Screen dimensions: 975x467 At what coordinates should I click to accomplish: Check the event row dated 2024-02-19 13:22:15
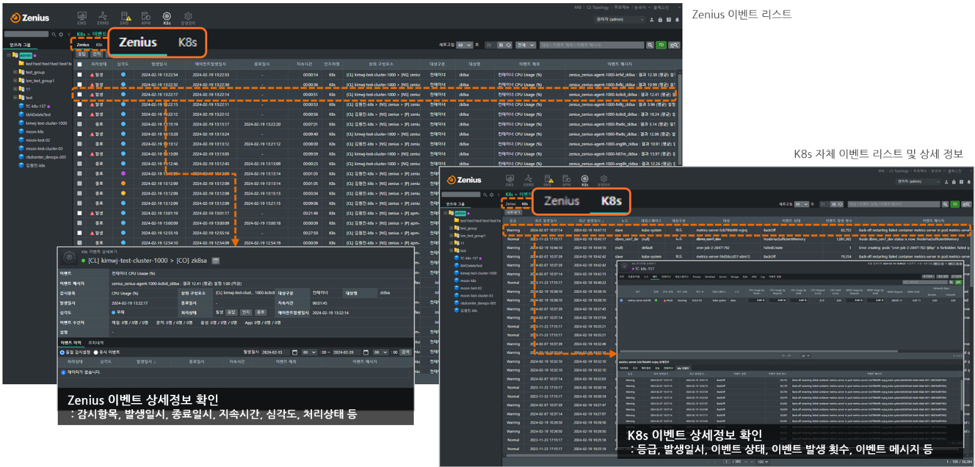(80, 104)
